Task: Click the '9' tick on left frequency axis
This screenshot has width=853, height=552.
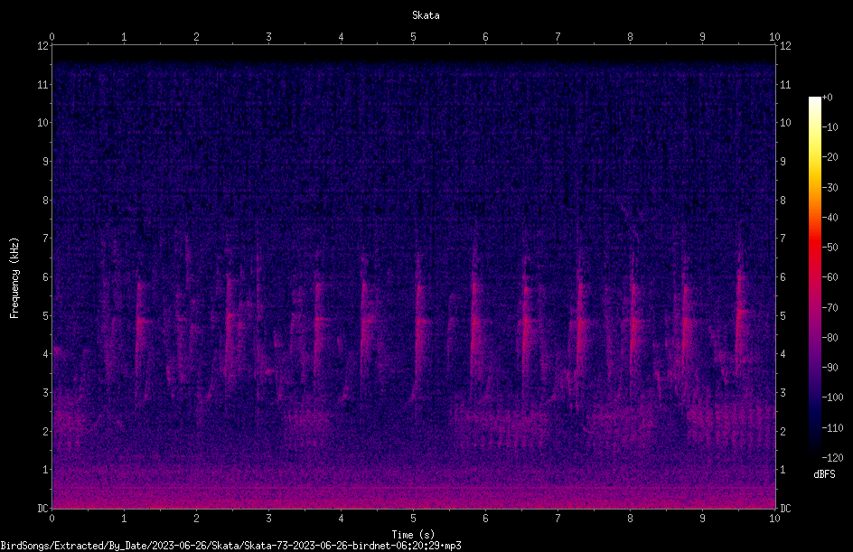Action: 45,162
